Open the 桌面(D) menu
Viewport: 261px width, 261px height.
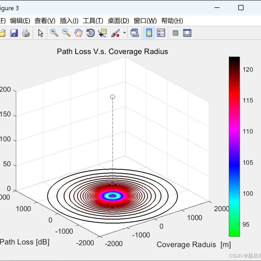(118, 21)
